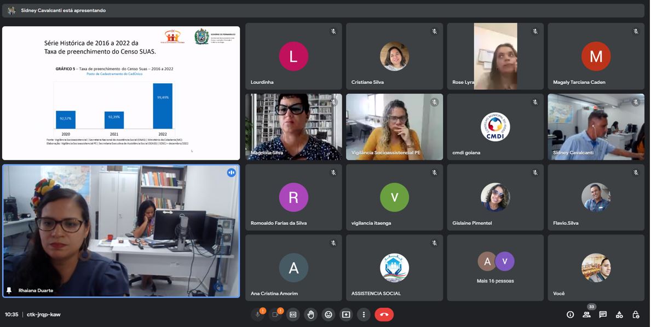Image resolution: width=651 pixels, height=327 pixels.
Task: Click the pin icon on Rhaiana Duarte's video
Action: (9, 290)
